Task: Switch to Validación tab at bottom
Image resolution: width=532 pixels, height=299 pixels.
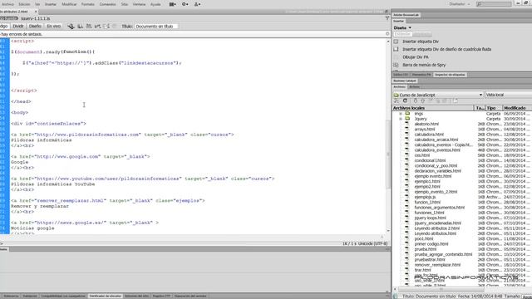Action: [x=30, y=296]
